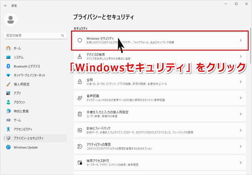Open 診断とフィードバック settings row

click(x=160, y=130)
